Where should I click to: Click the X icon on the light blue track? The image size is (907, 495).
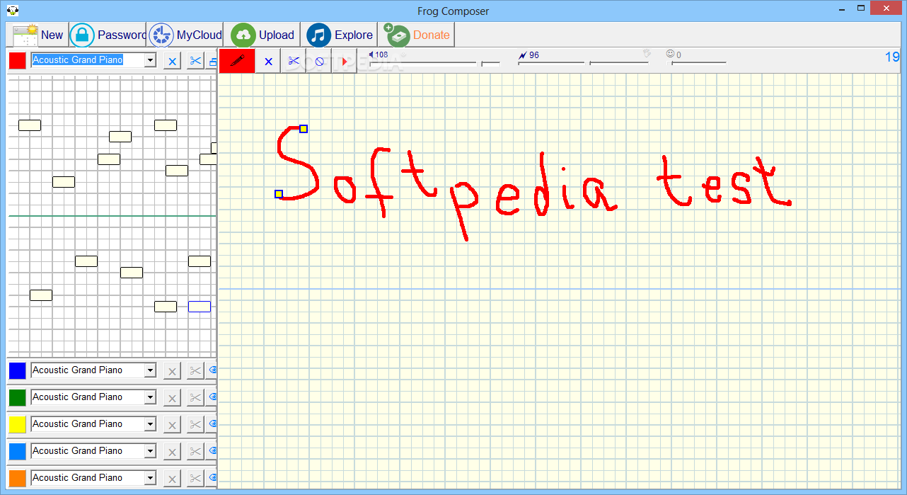[x=172, y=452]
